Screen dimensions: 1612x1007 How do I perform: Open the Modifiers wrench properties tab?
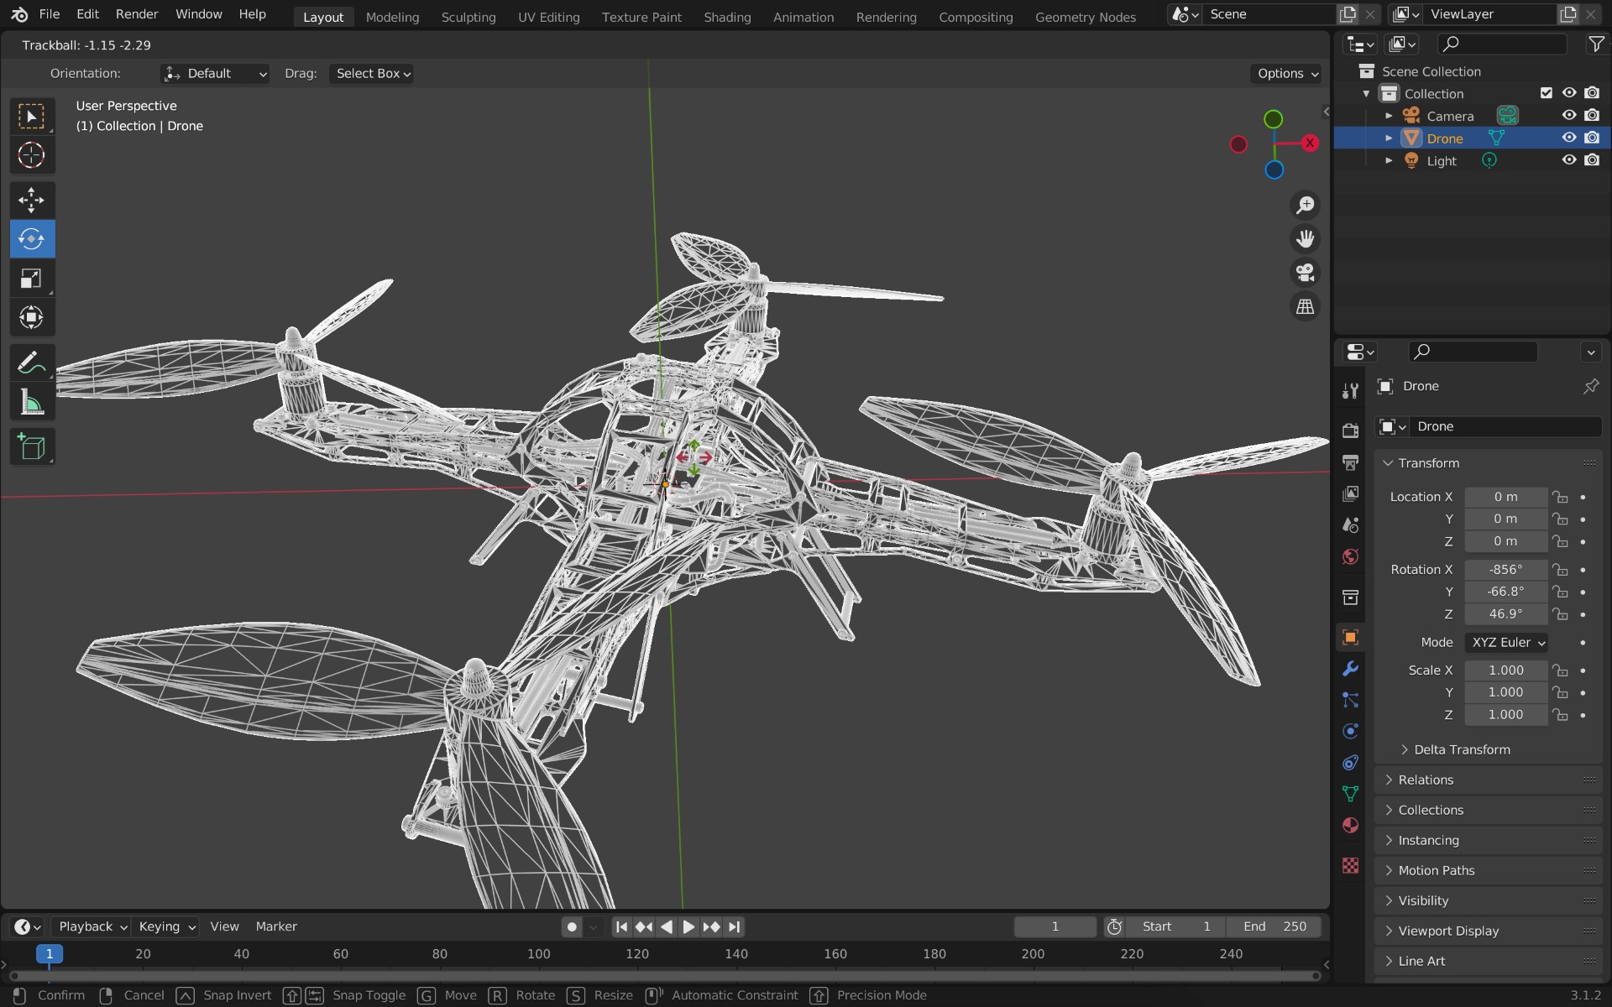(1350, 669)
